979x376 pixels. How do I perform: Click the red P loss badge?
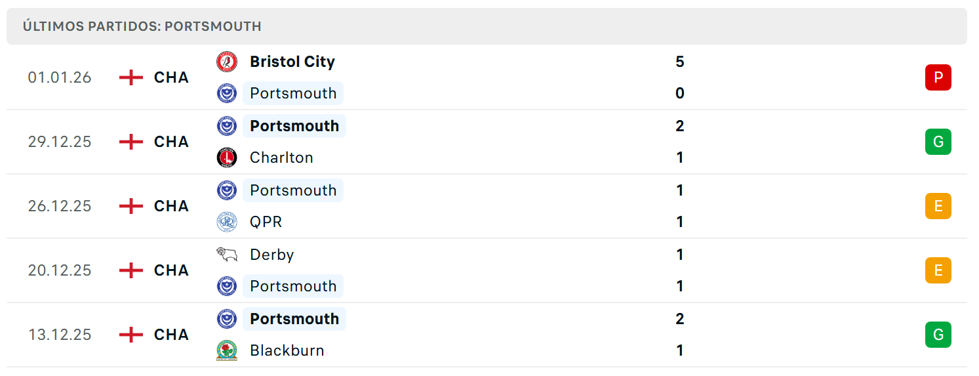[x=938, y=77]
